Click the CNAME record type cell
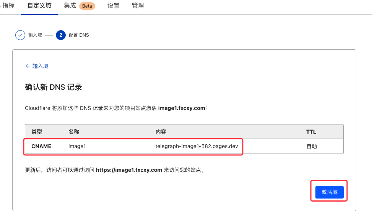Image resolution: width=372 pixels, height=218 pixels. pos(41,146)
